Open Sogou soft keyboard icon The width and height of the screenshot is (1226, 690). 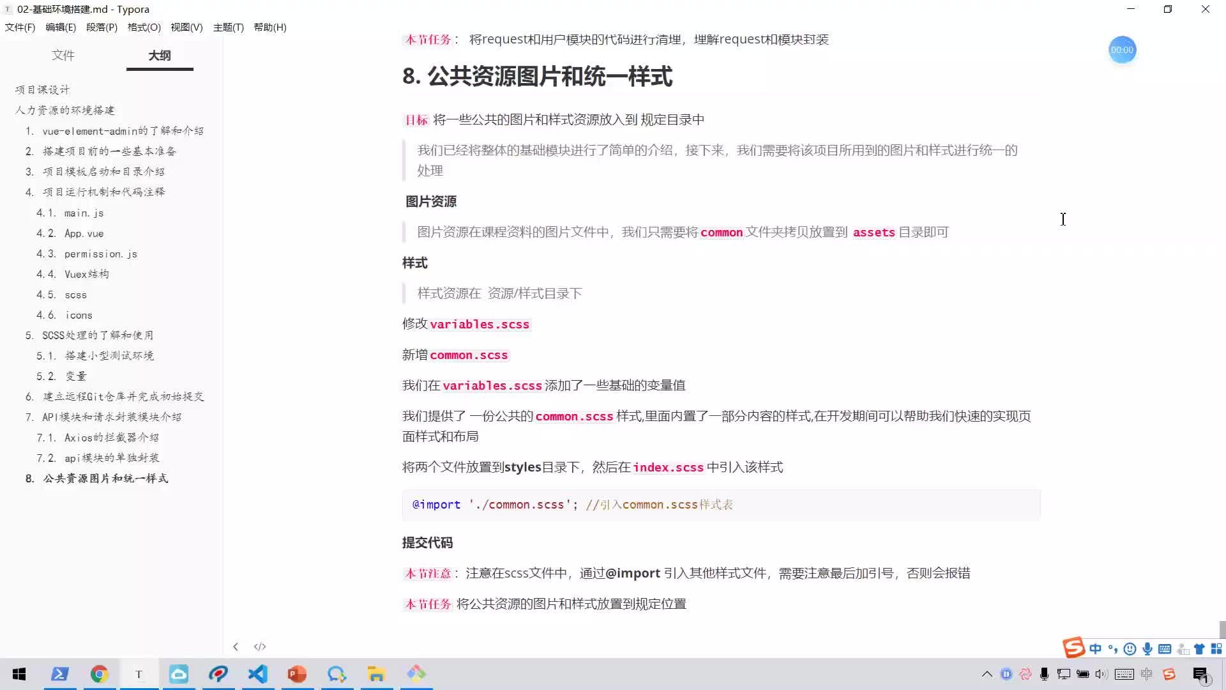click(1165, 649)
